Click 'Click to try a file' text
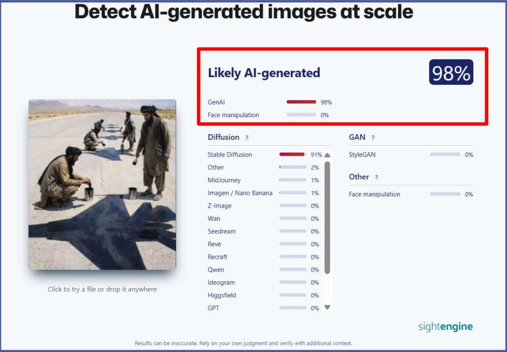 [102, 289]
